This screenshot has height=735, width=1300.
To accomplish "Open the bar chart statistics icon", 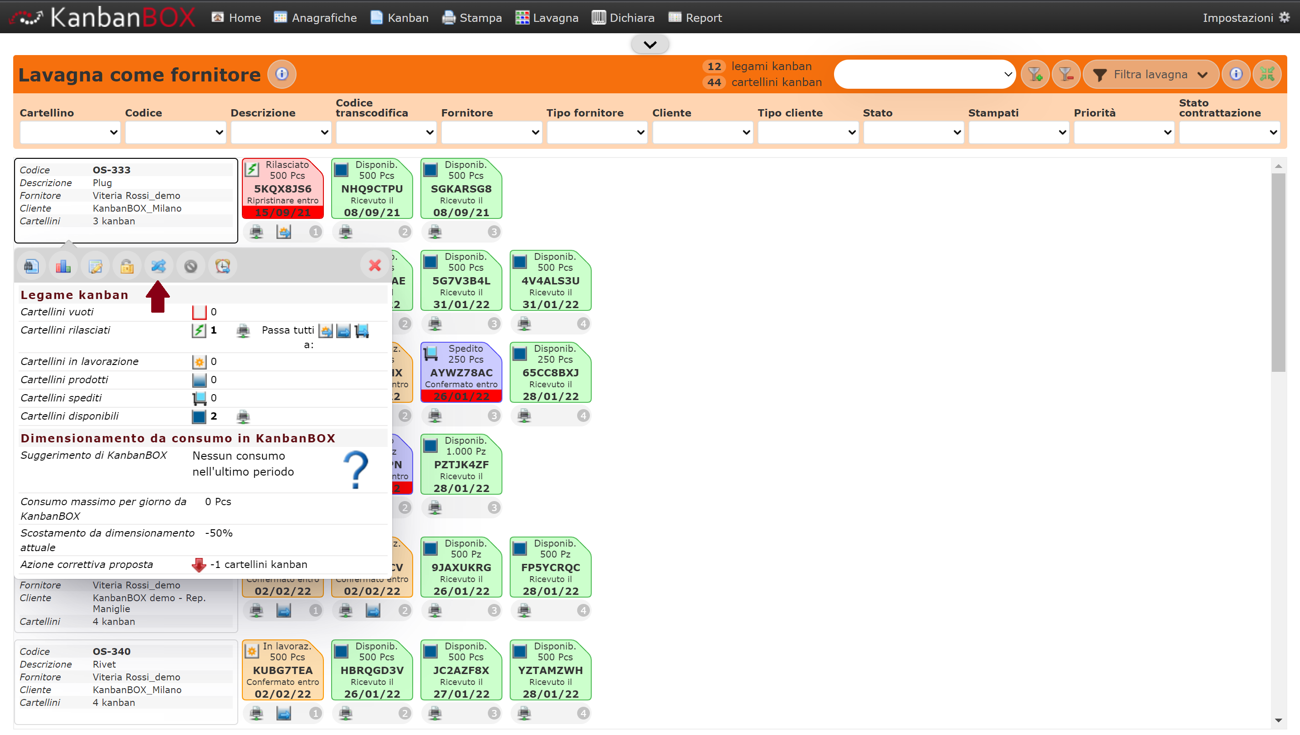I will (x=63, y=265).
